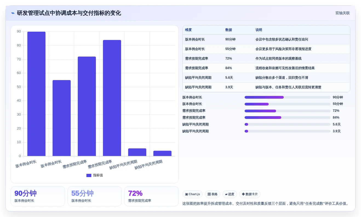Click the footer note about 任务完成数
Image resolution: width=361 pixels, height=217 pixels.
click(266, 204)
